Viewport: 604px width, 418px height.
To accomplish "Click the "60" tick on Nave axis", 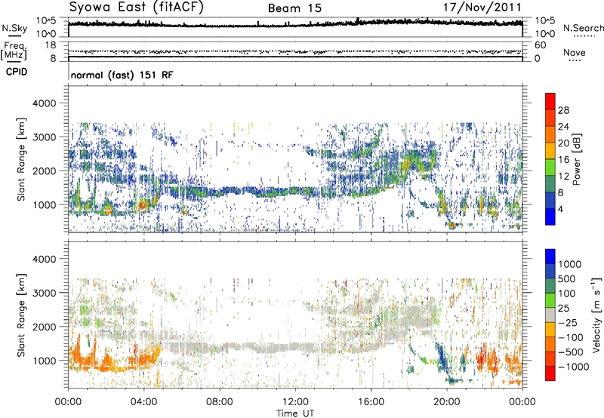I will coord(540,45).
